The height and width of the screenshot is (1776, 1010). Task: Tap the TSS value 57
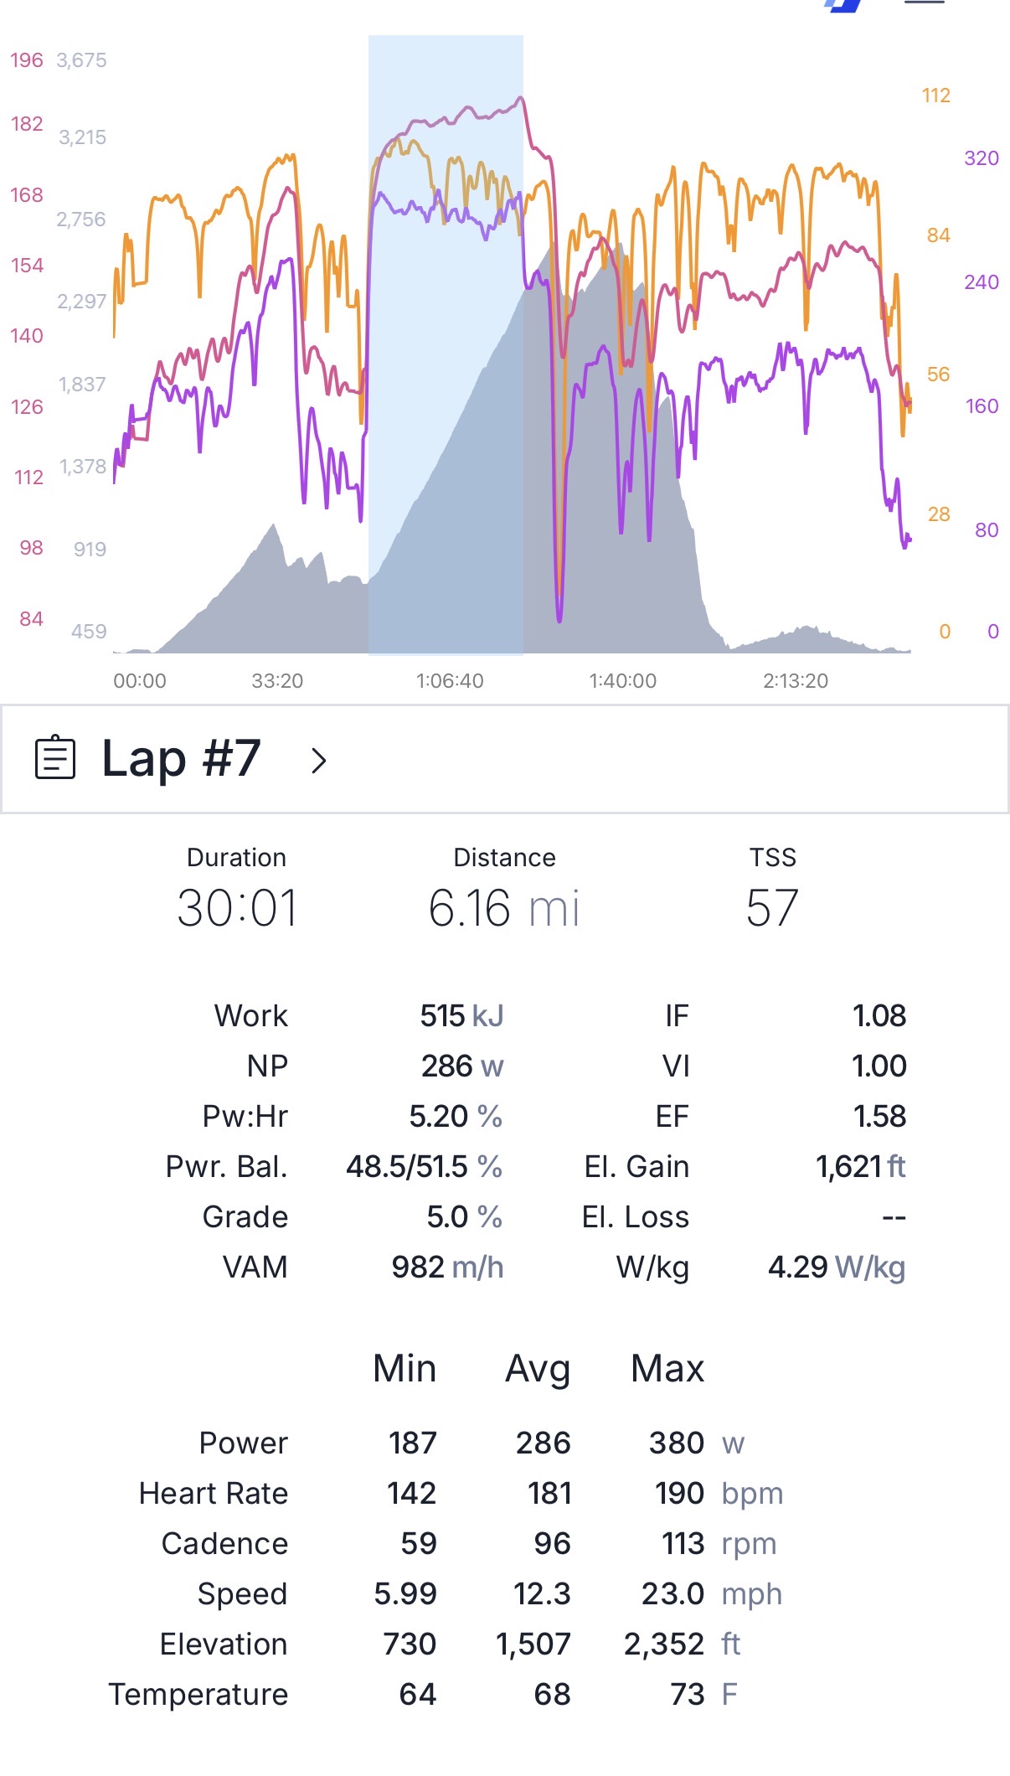[x=772, y=908]
